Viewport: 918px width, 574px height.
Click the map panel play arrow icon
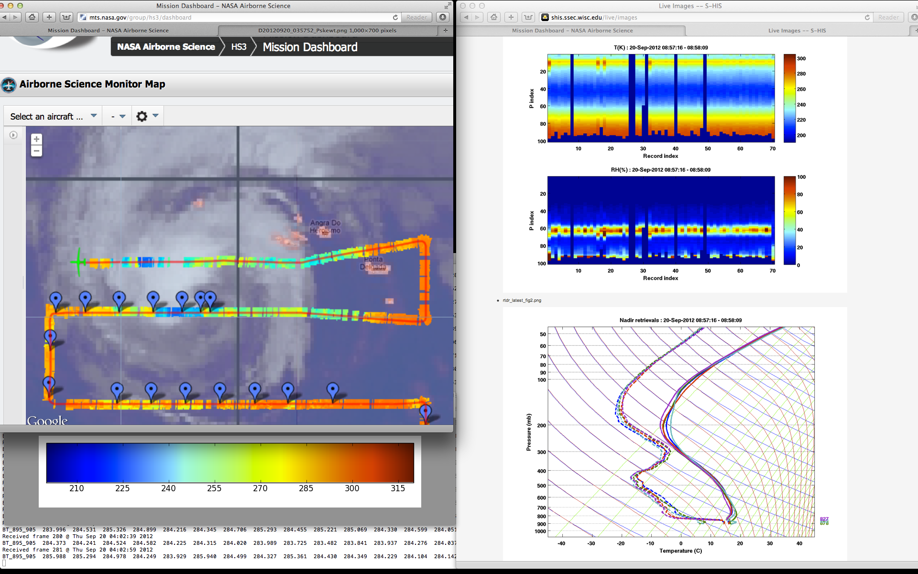click(13, 135)
